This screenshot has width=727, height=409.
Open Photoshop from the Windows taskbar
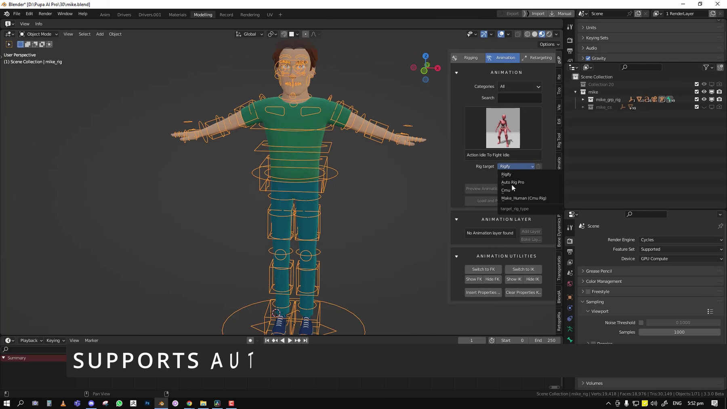pos(147,403)
